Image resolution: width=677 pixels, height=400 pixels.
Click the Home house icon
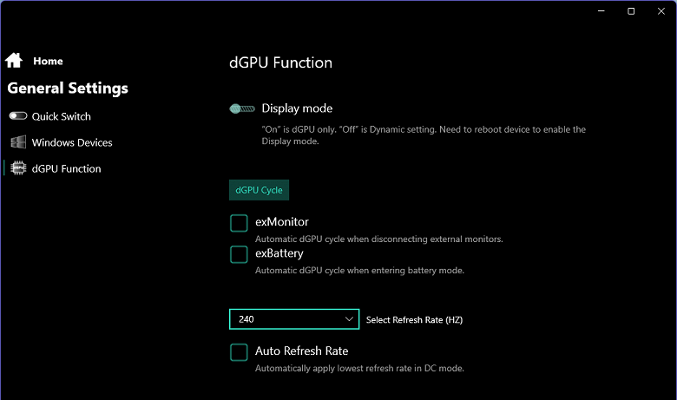pyautogui.click(x=13, y=61)
